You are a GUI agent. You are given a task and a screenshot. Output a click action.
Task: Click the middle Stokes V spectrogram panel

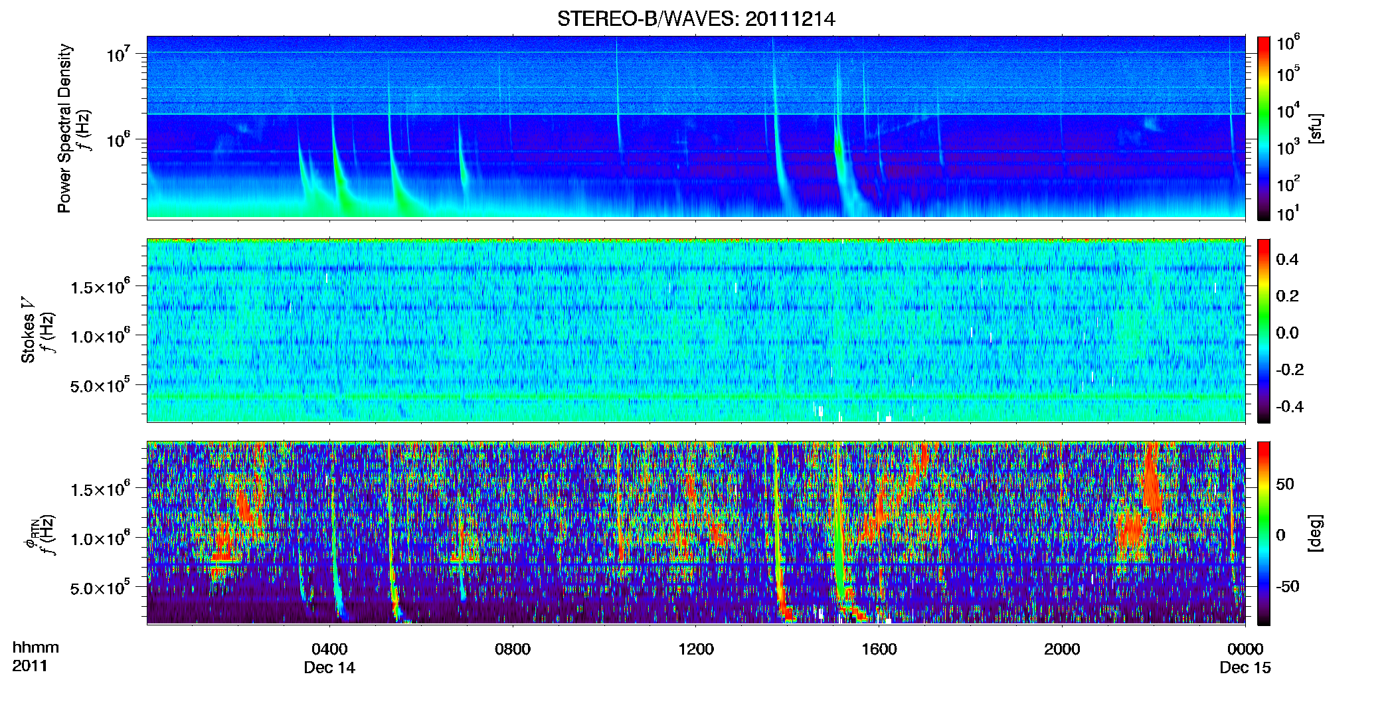[x=696, y=331]
